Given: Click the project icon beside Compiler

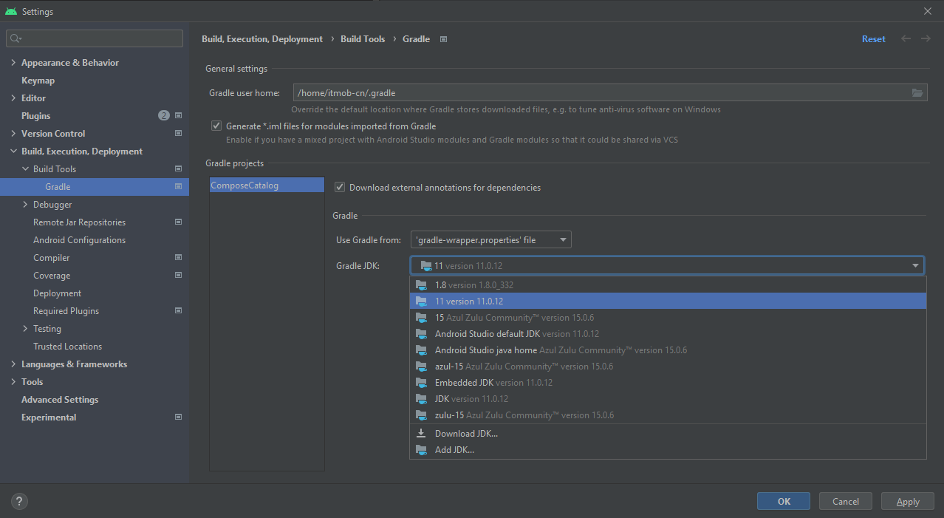Looking at the screenshot, I should [178, 258].
